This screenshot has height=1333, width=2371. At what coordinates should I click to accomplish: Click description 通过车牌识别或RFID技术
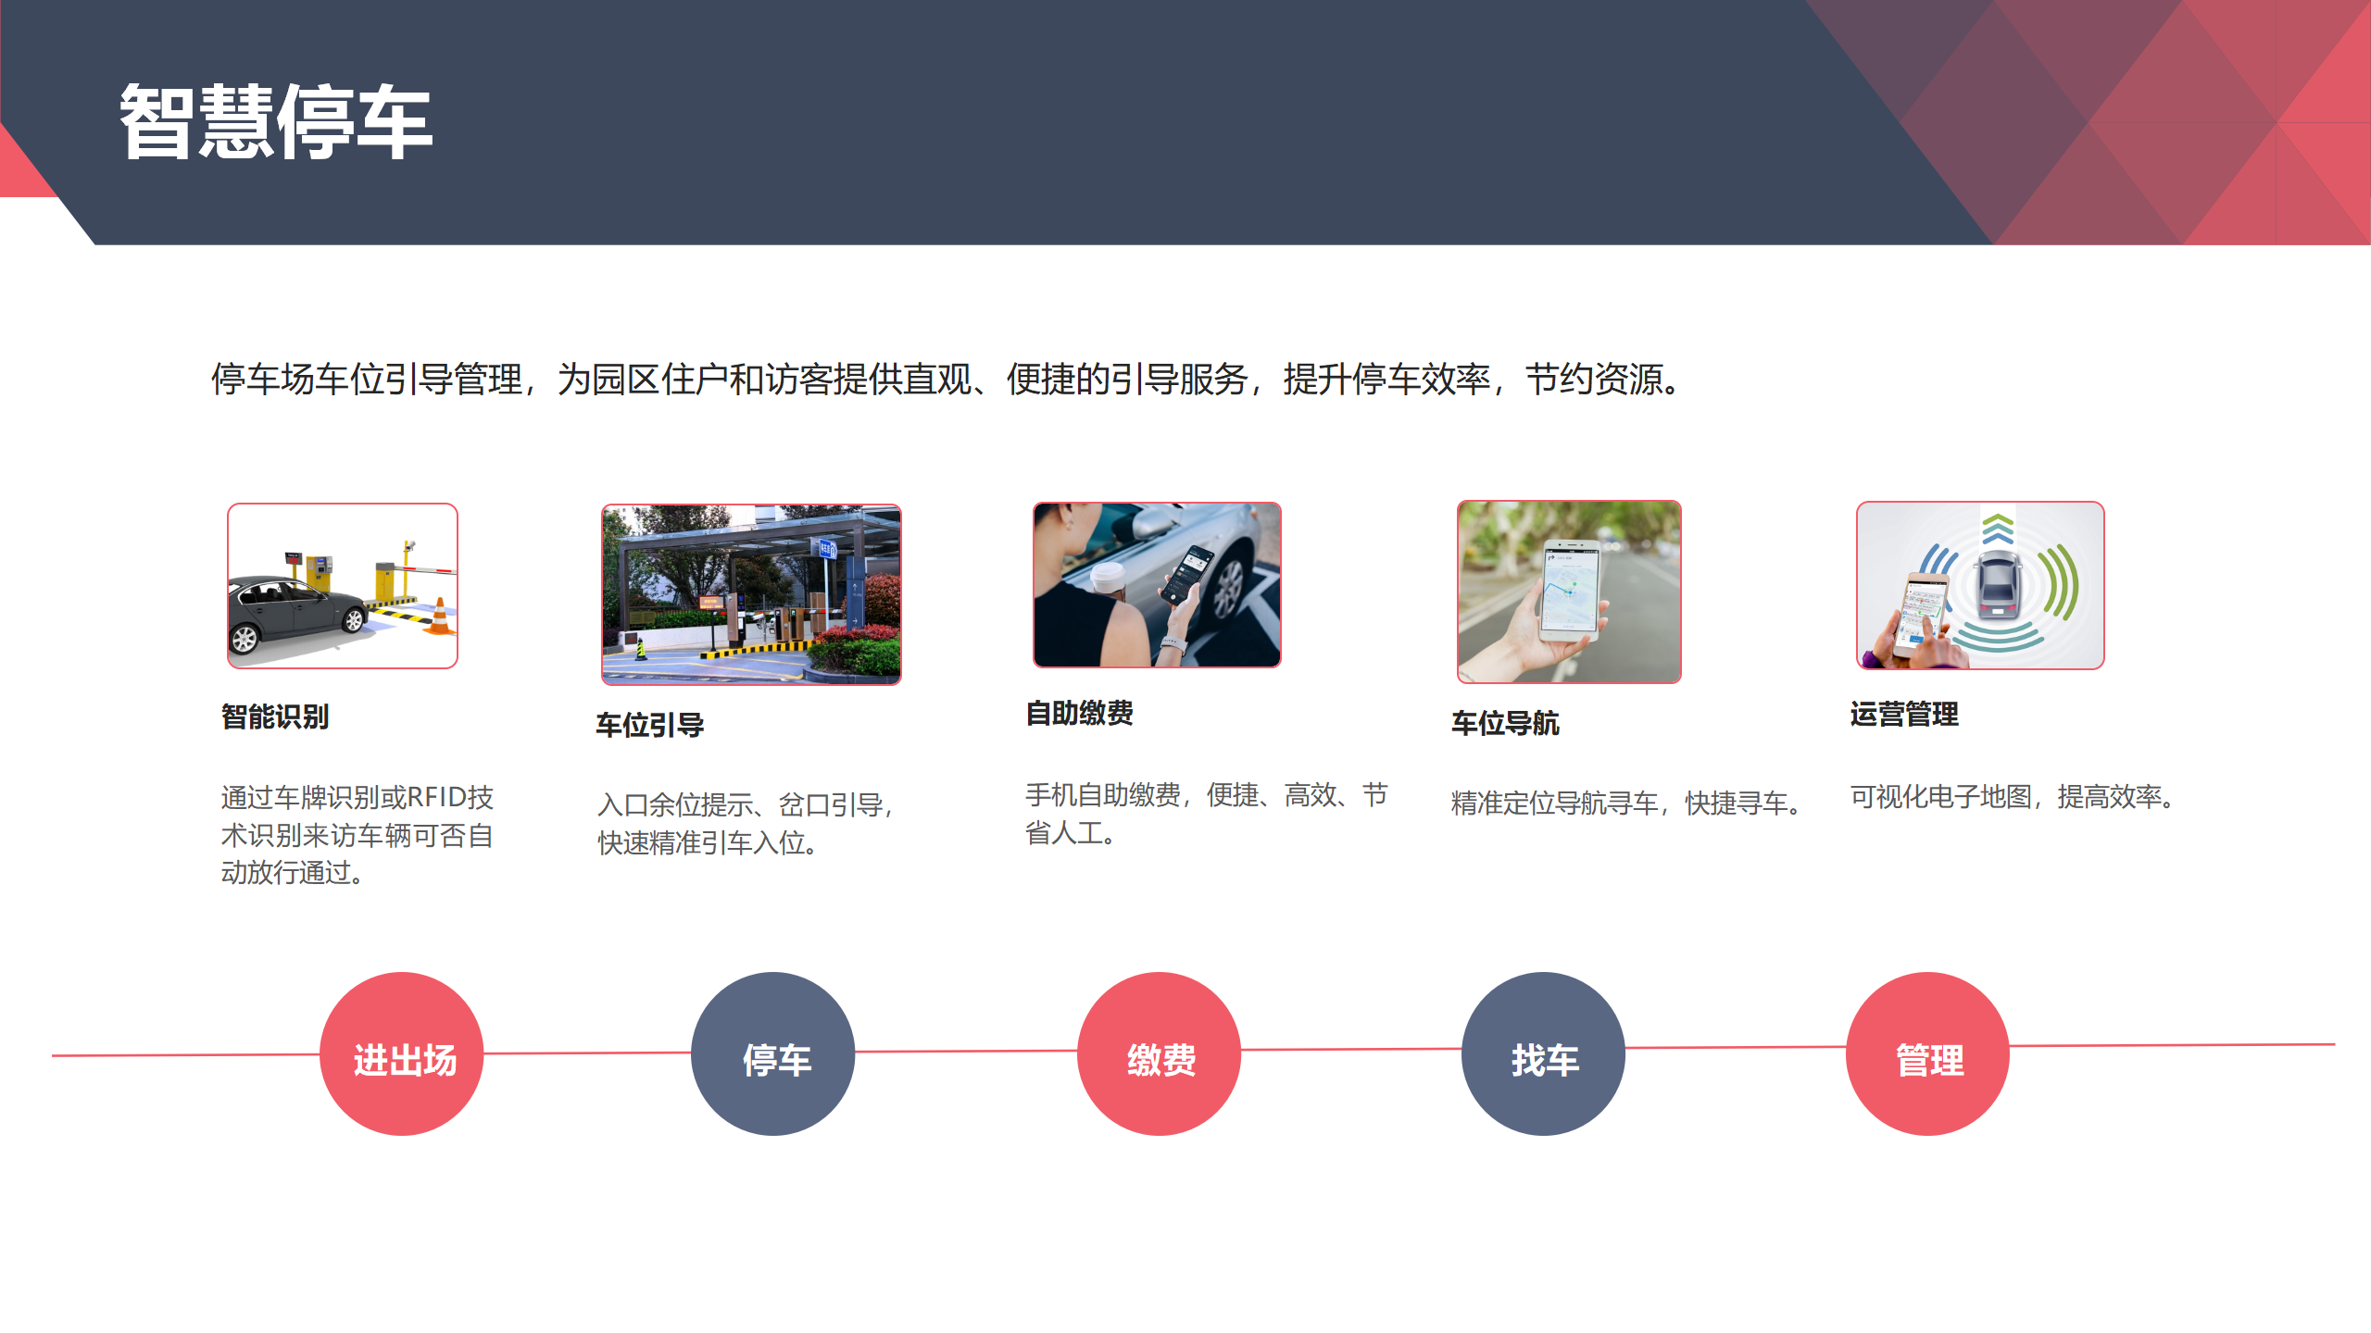(x=358, y=835)
